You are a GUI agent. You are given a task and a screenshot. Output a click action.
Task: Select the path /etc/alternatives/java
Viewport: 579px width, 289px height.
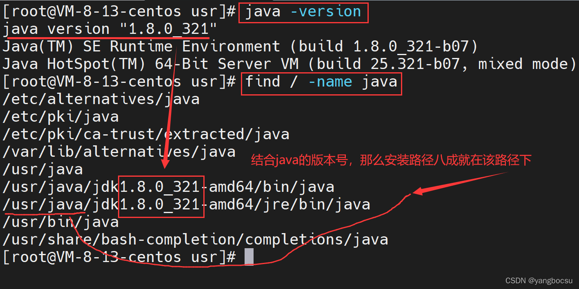click(x=101, y=99)
